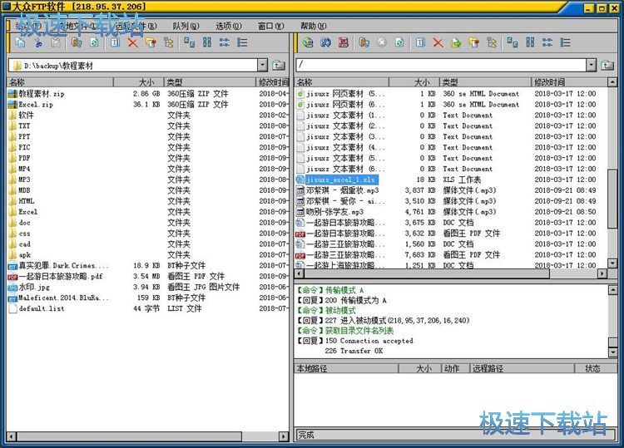Click the local pane horizontal scrollbar thumb
The width and height of the screenshot is (624, 448).
[129, 436]
